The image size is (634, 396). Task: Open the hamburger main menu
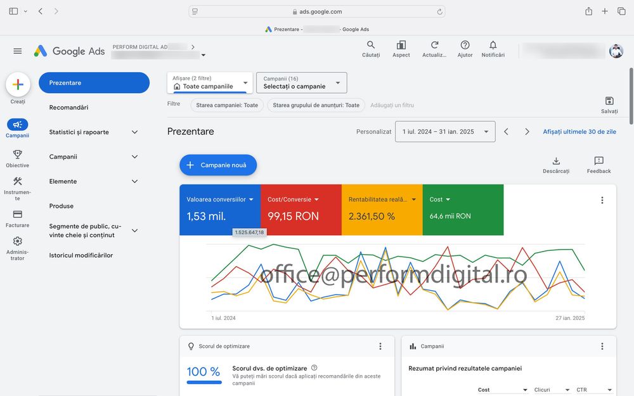point(17,51)
